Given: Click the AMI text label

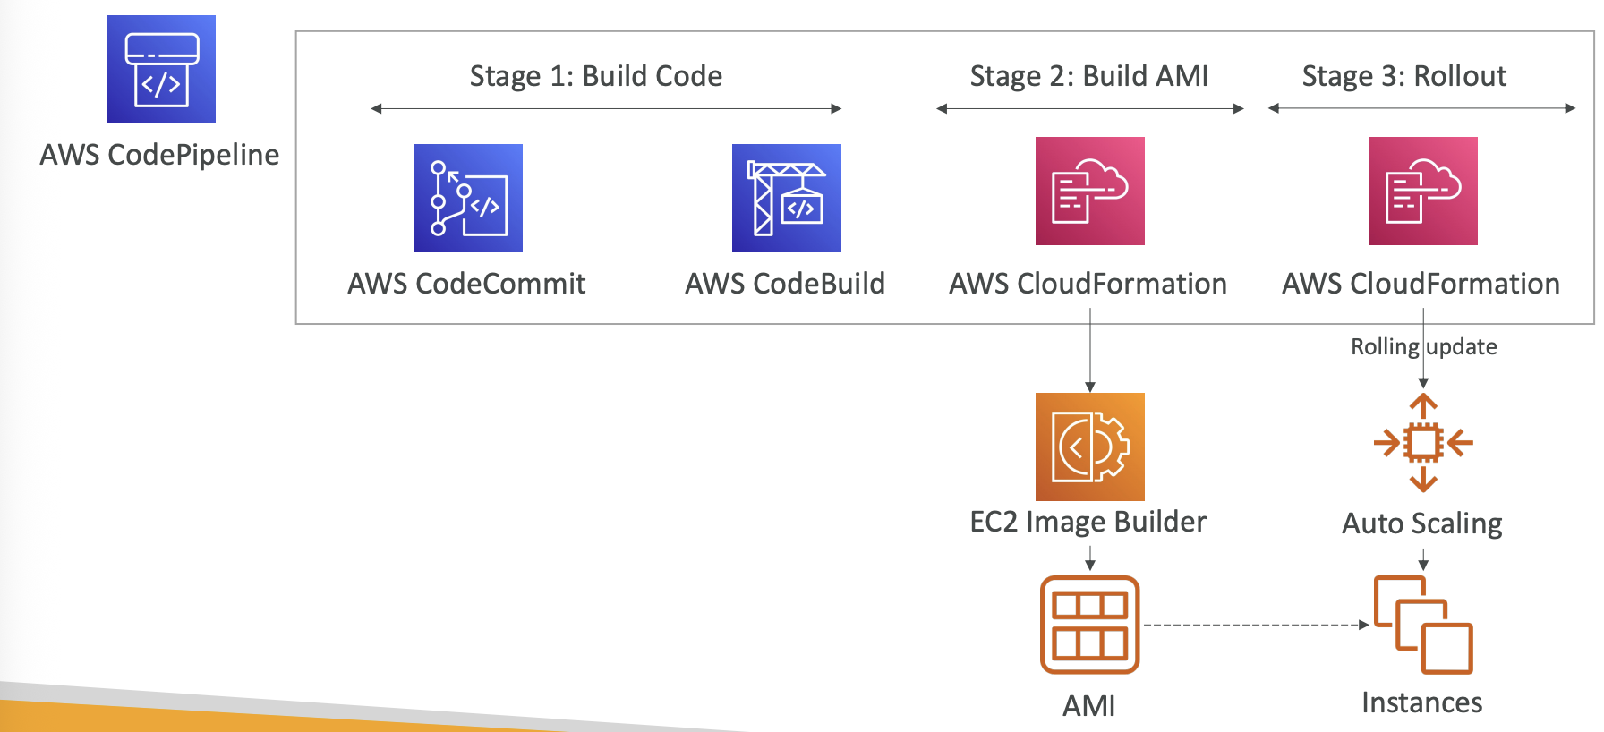Looking at the screenshot, I should (x=1089, y=706).
